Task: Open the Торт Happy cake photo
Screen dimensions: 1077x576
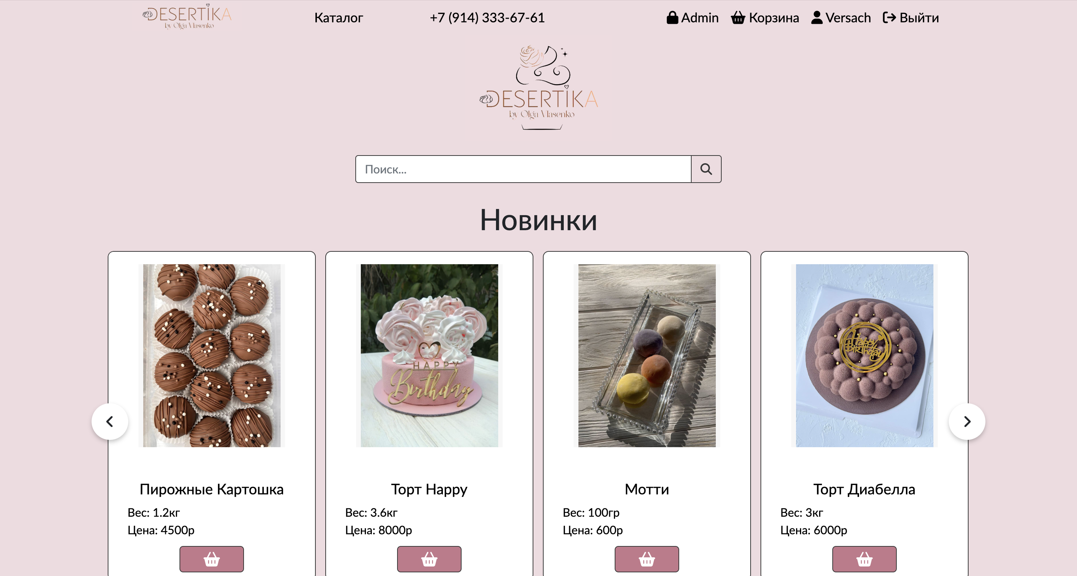Action: tap(429, 355)
